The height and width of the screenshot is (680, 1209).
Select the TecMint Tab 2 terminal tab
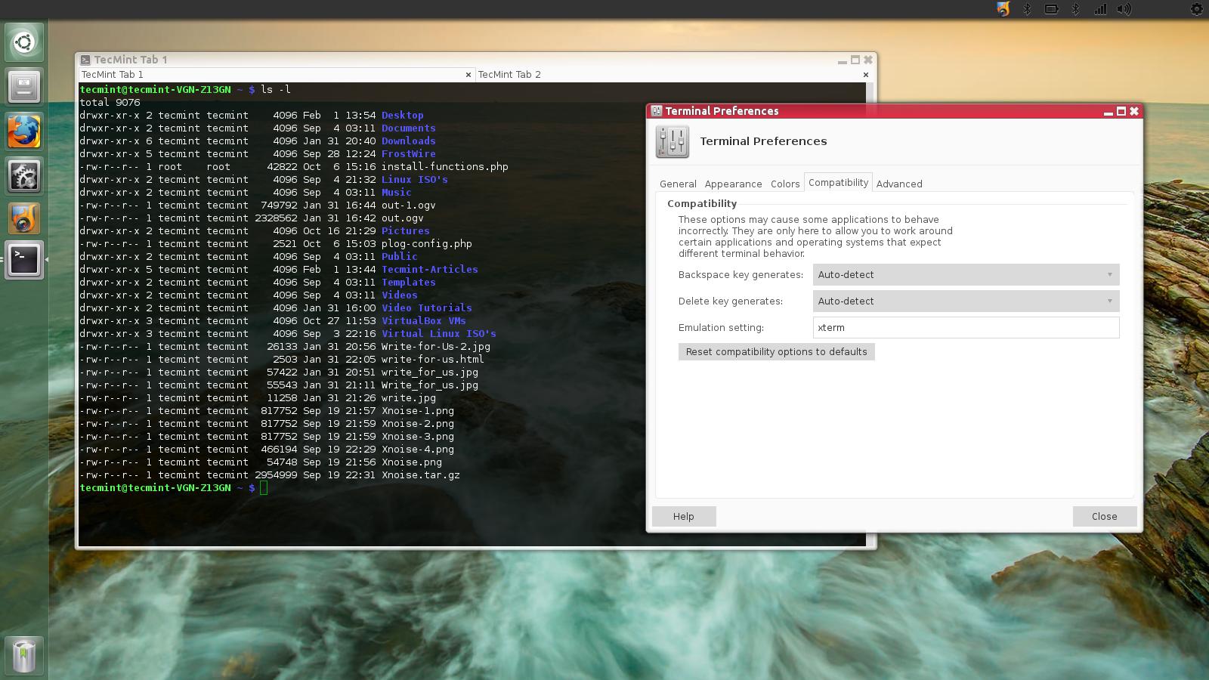click(x=510, y=74)
